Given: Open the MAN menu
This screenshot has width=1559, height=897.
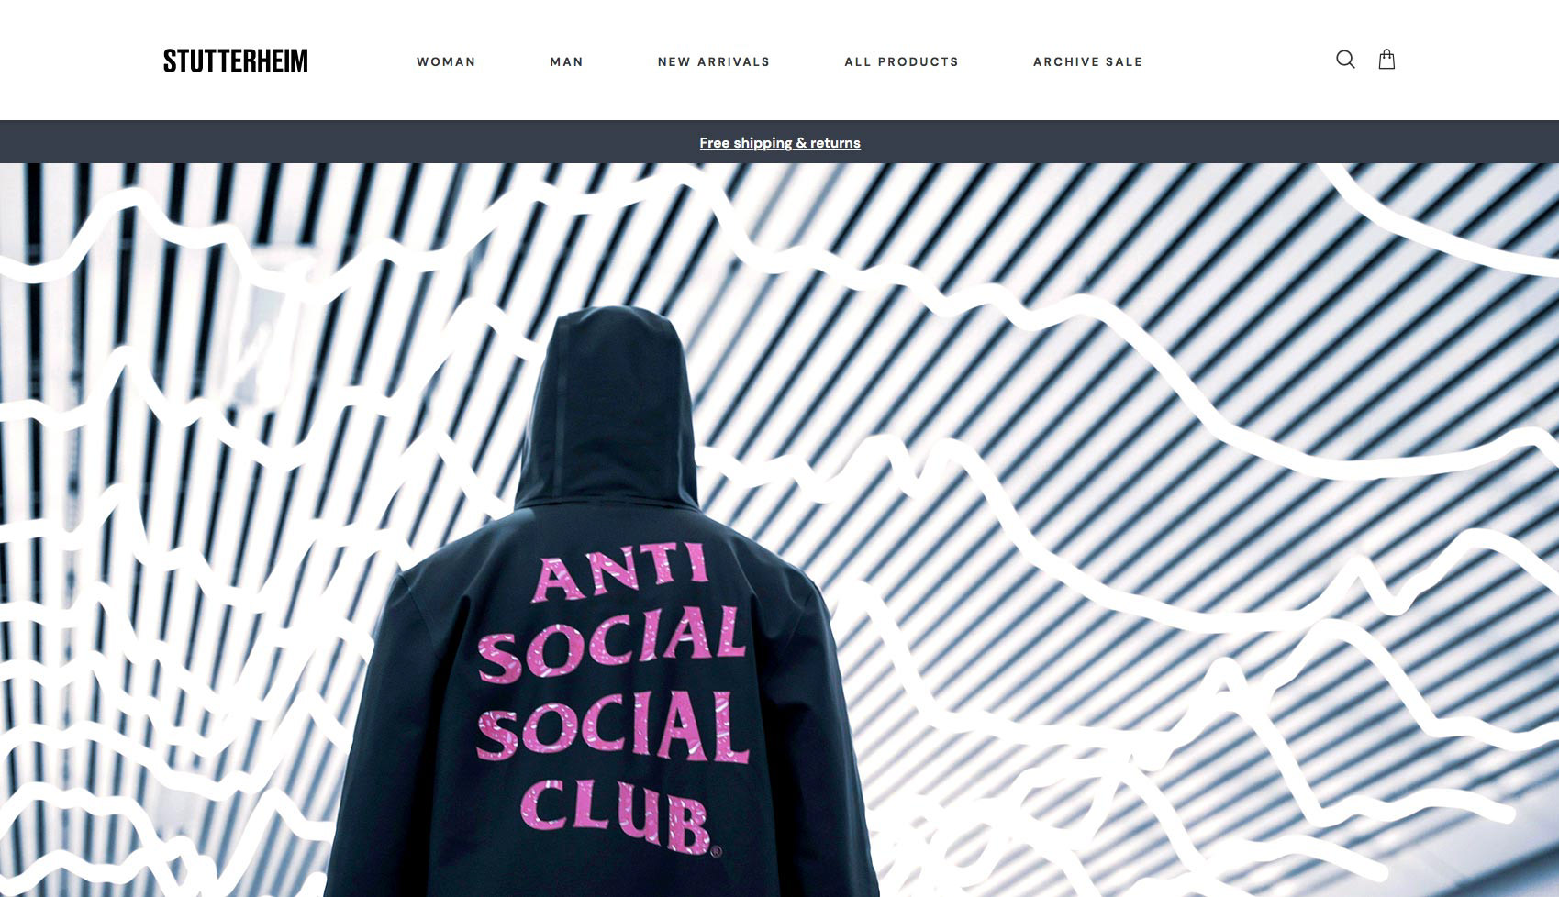Looking at the screenshot, I should point(566,61).
